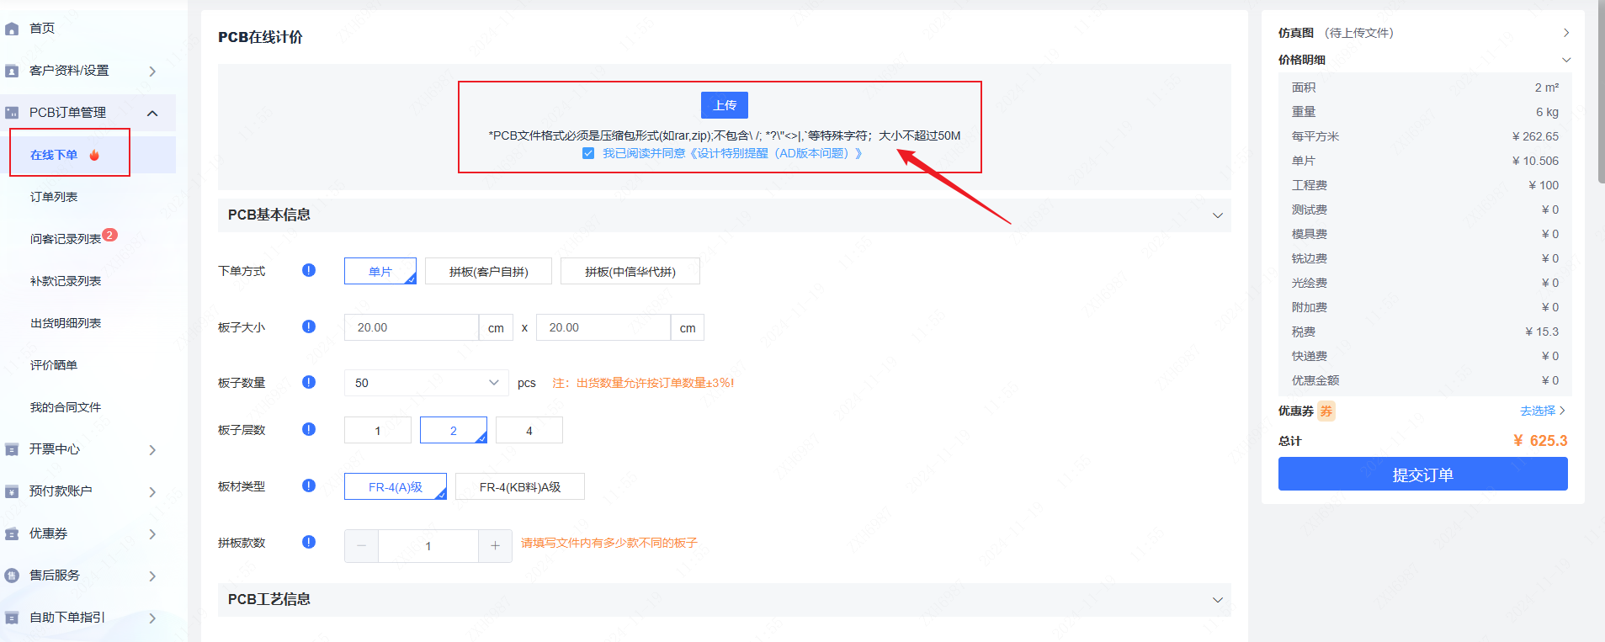The width and height of the screenshot is (1605, 642).
Task: Select 拼板(中信华代拼) order mode
Action: coord(630,271)
